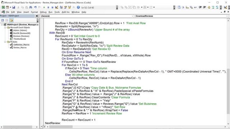Click the horizontal scrollbar of code window

click(61, 127)
